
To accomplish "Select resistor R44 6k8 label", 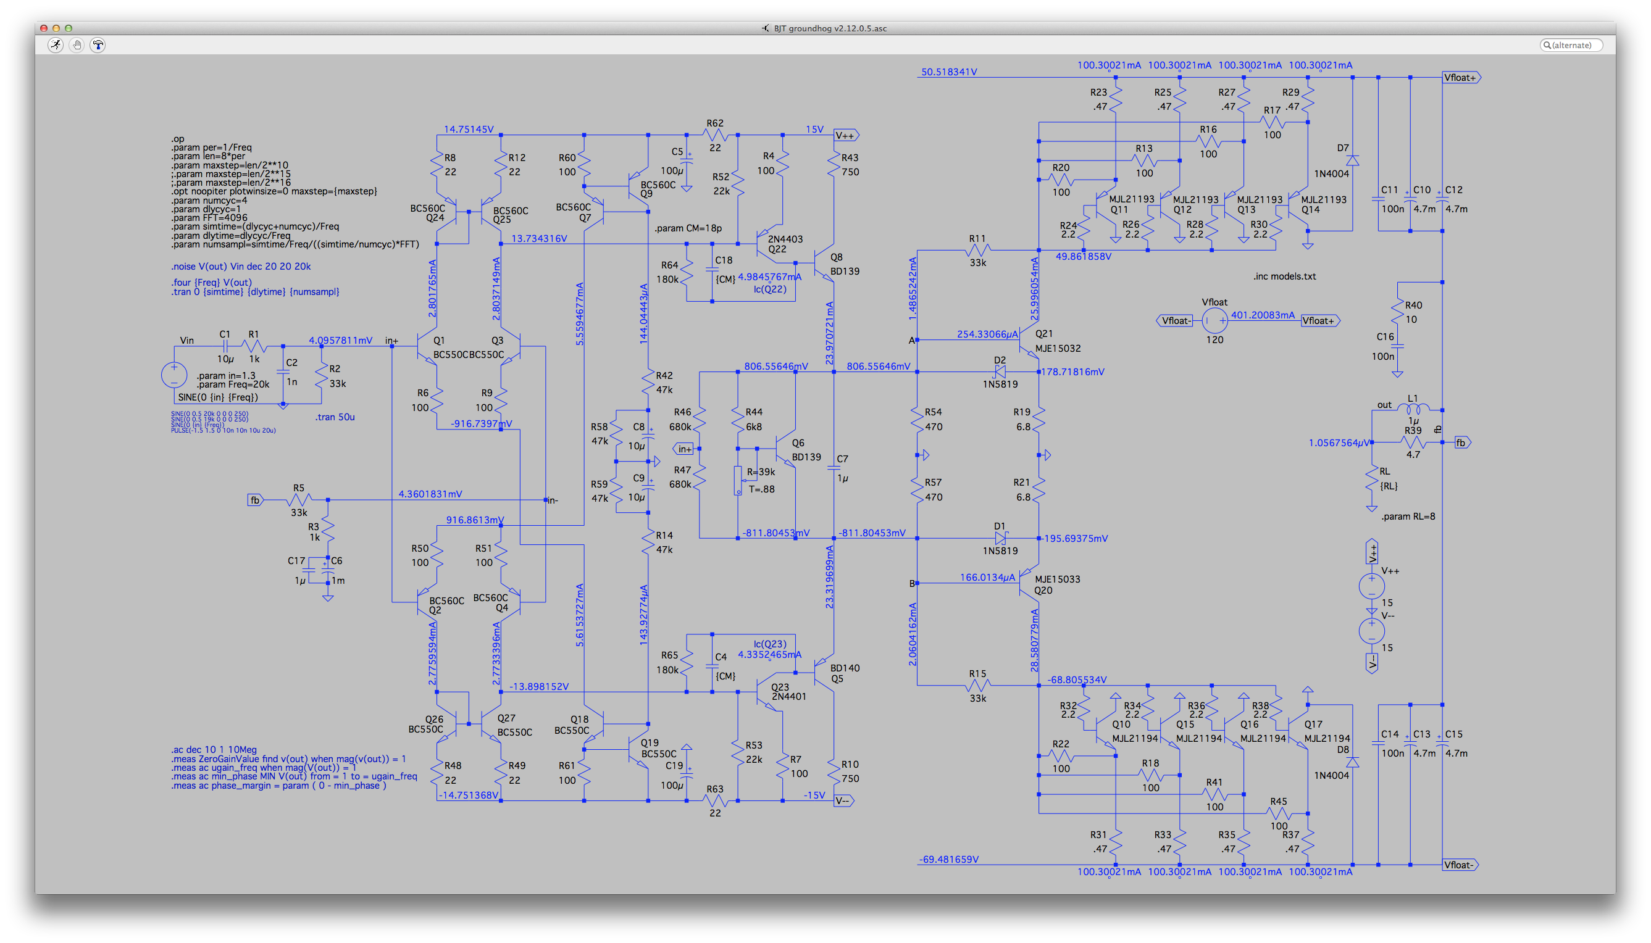I will [x=754, y=419].
